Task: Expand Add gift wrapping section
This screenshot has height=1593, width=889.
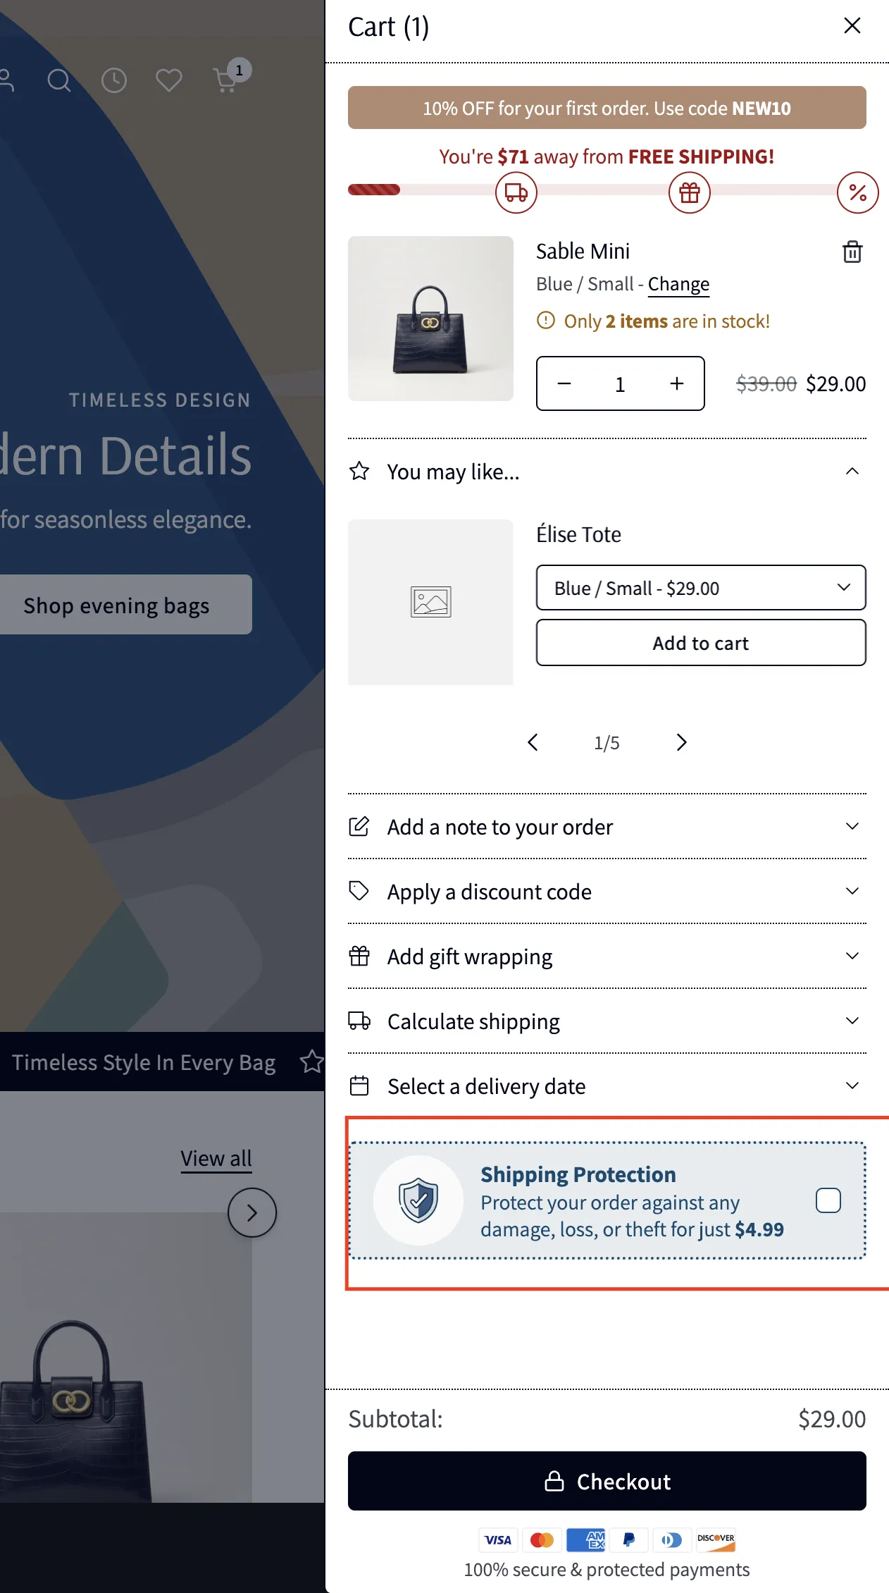Action: [607, 957]
